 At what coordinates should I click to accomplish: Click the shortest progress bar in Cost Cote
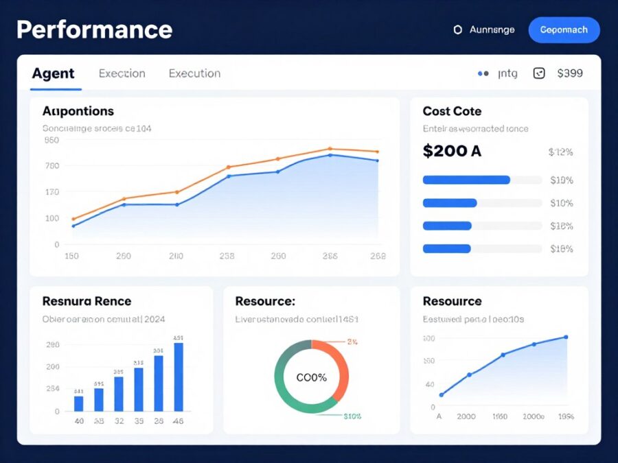450,248
